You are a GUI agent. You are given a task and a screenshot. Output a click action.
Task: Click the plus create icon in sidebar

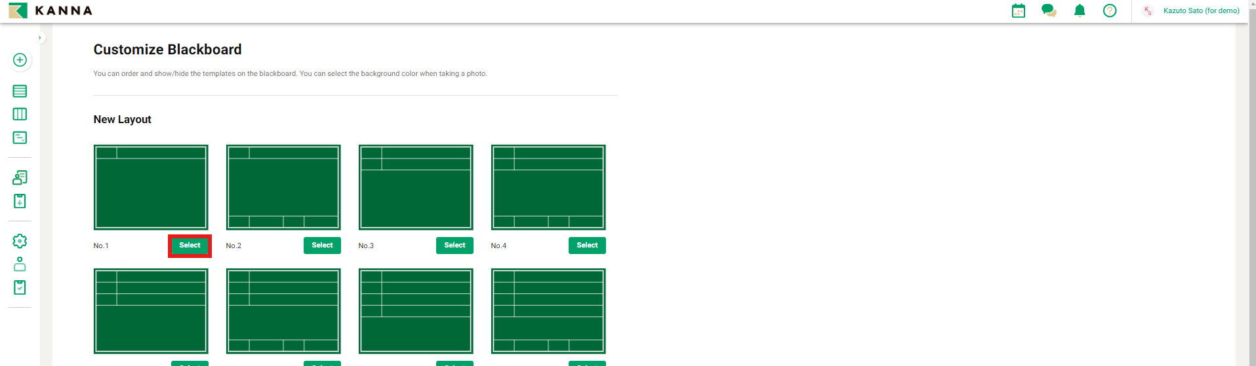point(20,60)
